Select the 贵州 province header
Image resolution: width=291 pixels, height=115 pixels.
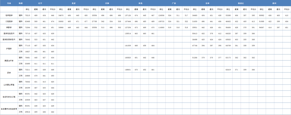pyautogui.click(x=274, y=3)
